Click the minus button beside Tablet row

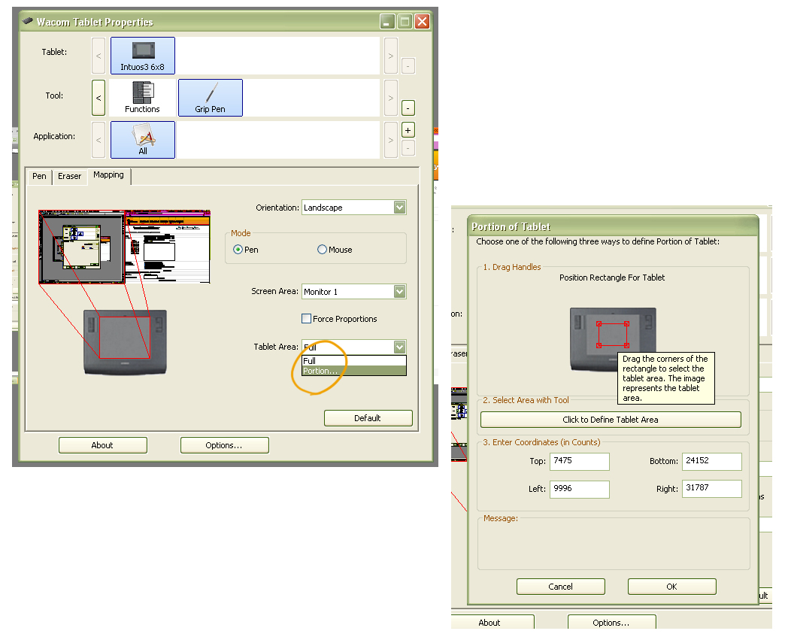point(408,66)
